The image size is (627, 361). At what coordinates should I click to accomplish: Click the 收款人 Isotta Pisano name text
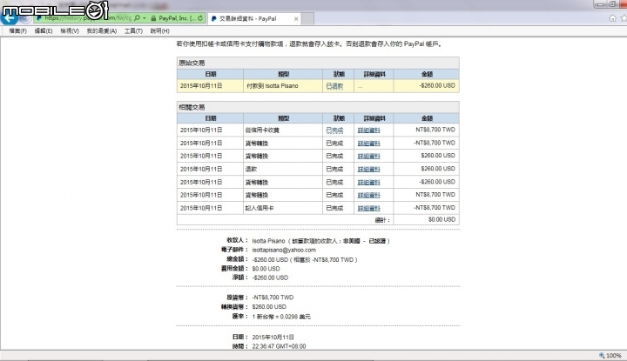click(x=268, y=241)
